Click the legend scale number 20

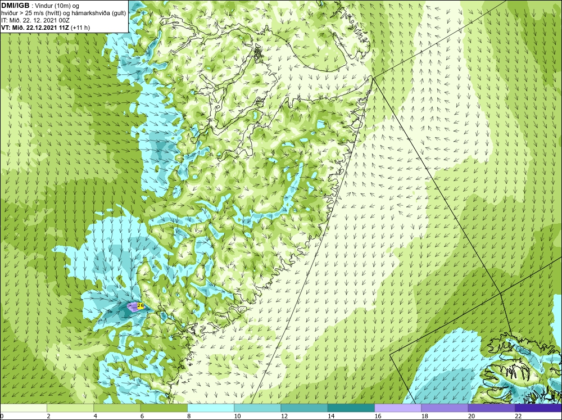[472, 416]
